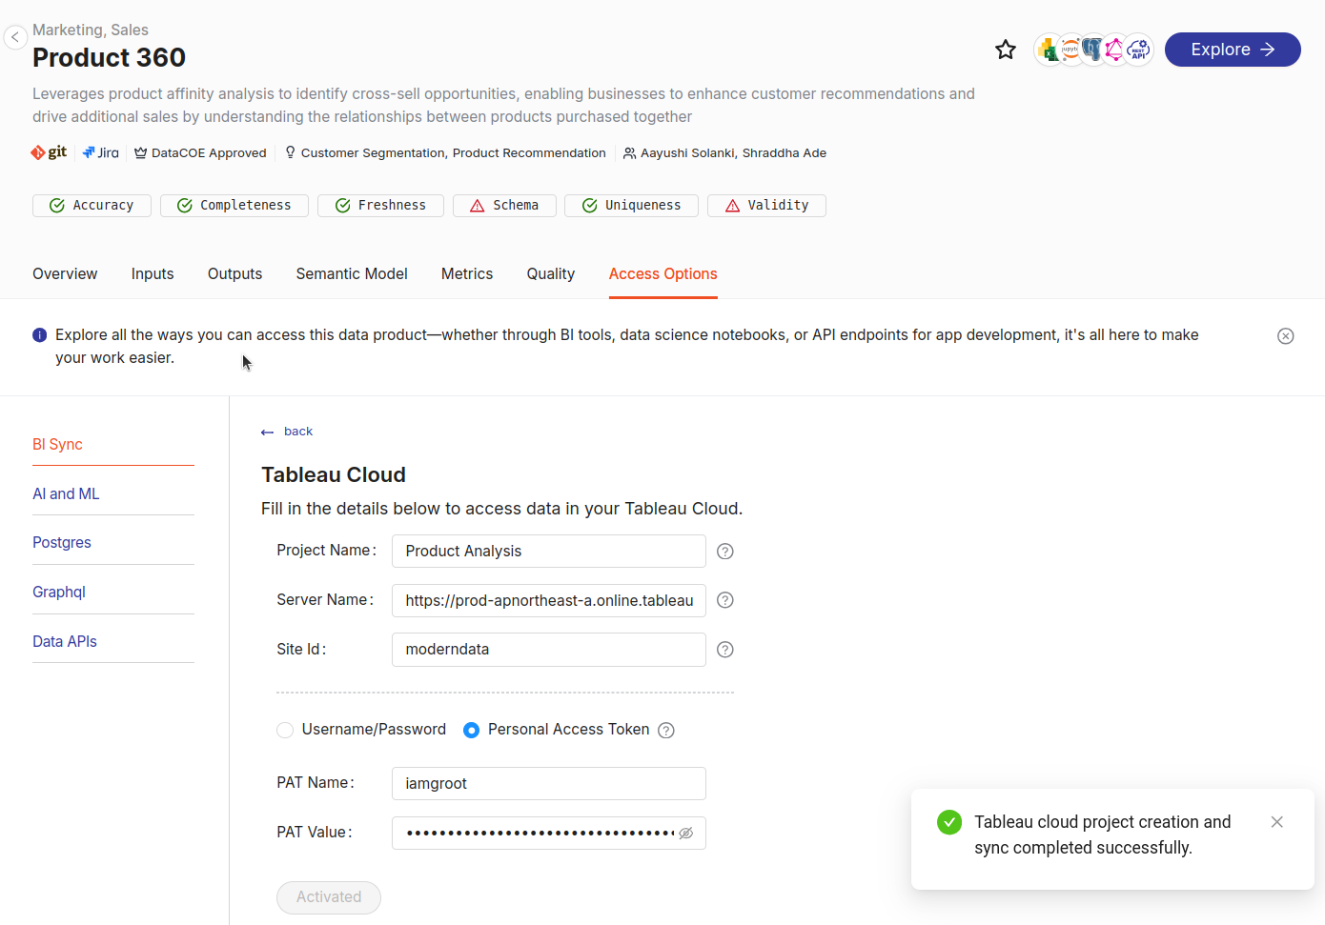The width and height of the screenshot is (1325, 925).
Task: Show help for Server Name
Action: (725, 600)
